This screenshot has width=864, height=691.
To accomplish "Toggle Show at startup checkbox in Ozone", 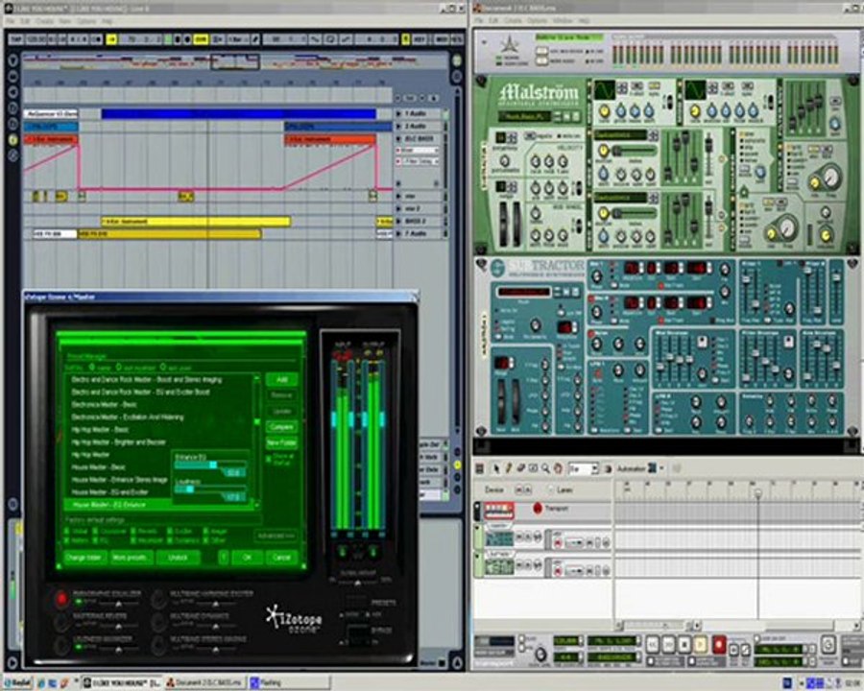I will (x=269, y=459).
